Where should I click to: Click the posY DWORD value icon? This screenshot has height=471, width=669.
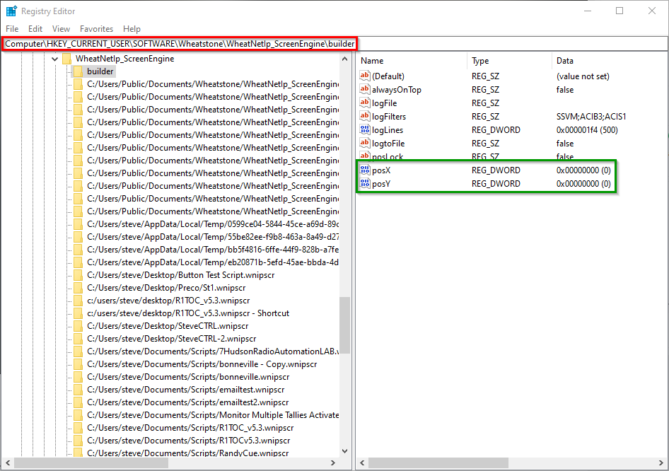click(365, 184)
